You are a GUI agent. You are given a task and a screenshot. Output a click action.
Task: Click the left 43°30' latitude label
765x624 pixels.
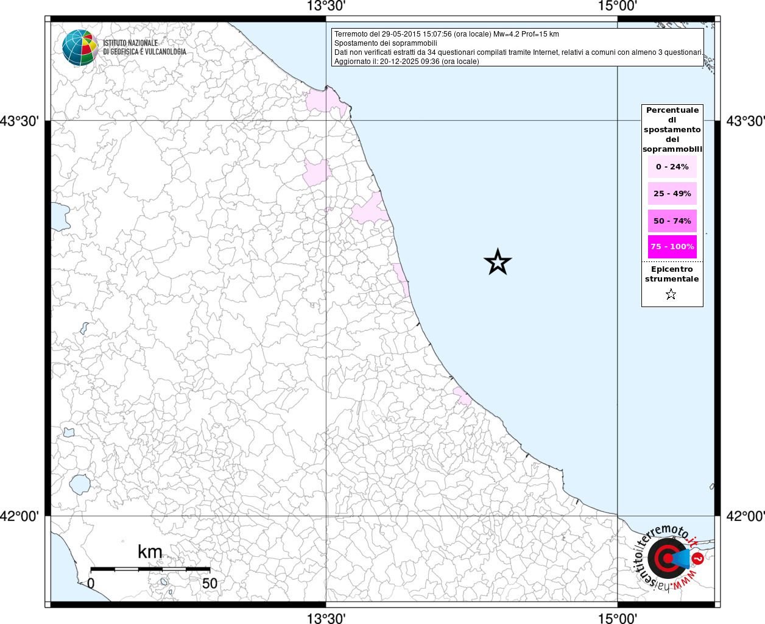[19, 121]
